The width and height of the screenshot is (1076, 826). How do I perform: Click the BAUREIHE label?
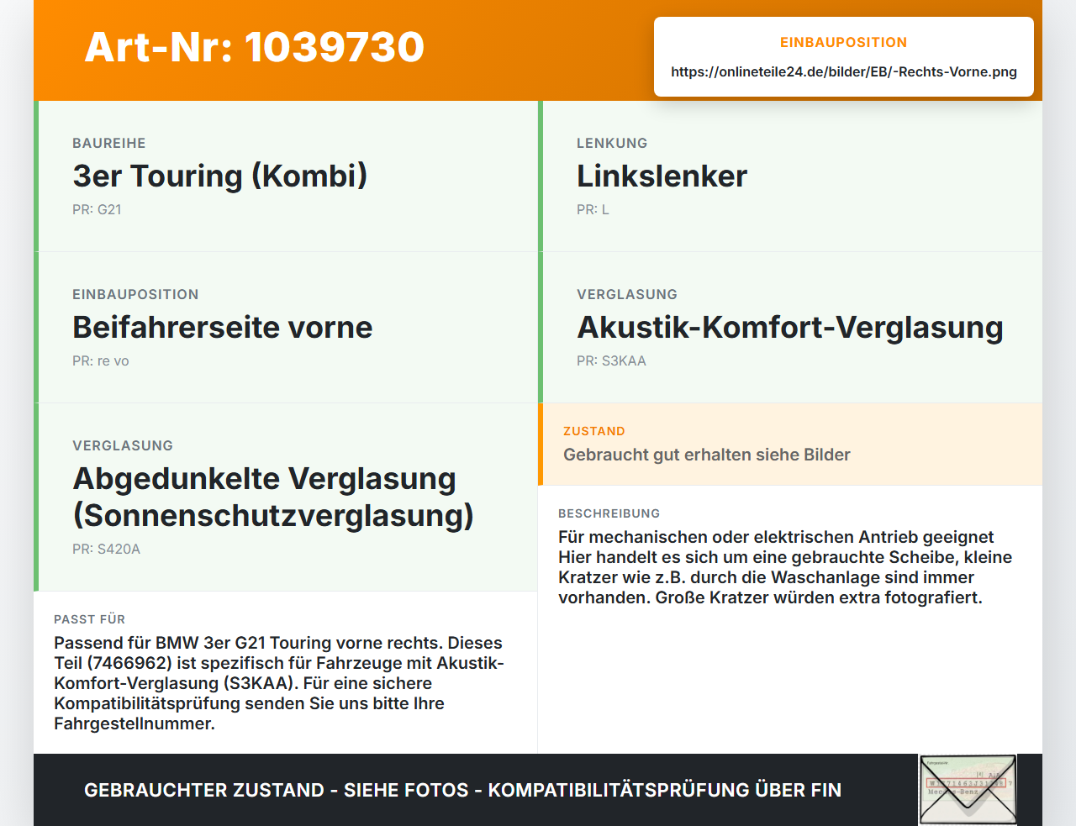109,143
